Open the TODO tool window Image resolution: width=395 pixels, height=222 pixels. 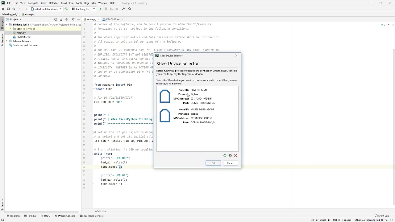(45, 216)
